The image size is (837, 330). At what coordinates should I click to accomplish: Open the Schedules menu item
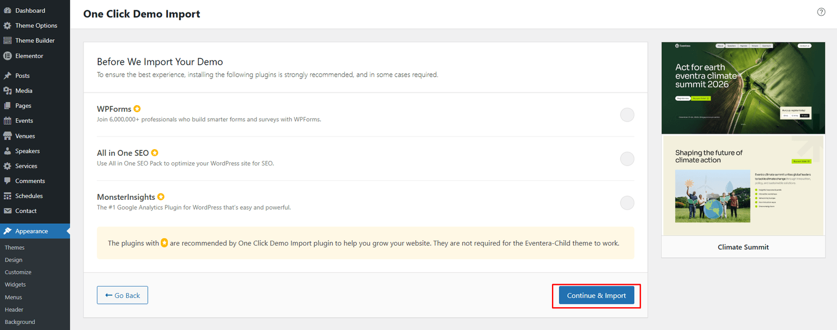[35, 196]
